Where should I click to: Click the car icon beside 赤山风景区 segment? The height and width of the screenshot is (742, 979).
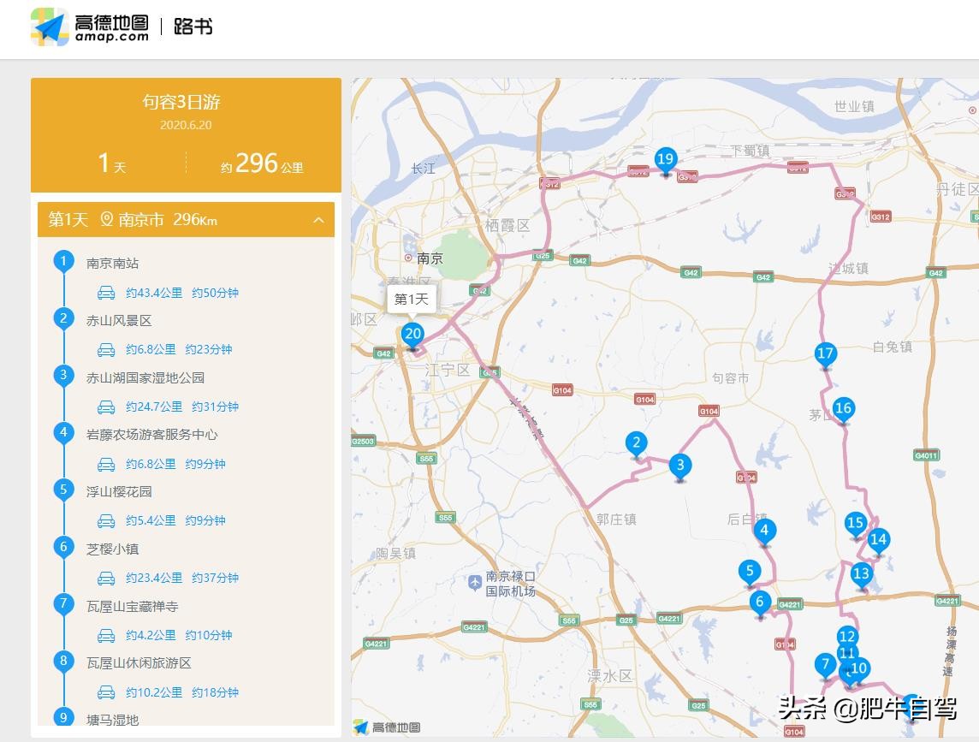105,349
